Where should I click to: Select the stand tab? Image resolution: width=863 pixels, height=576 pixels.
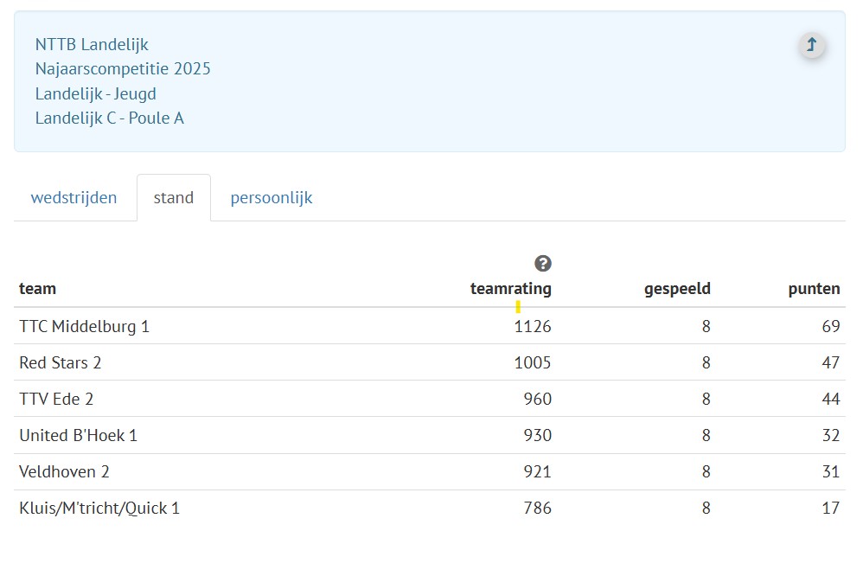click(x=173, y=198)
